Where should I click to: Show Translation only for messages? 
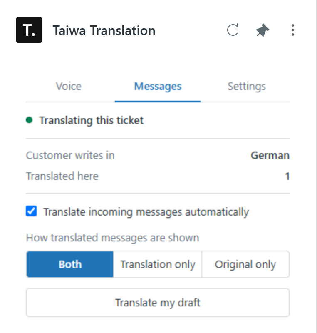tap(158, 264)
